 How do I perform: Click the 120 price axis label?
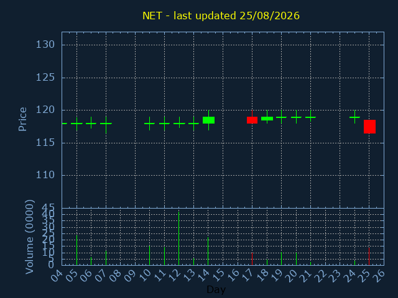pyautogui.click(x=45, y=111)
